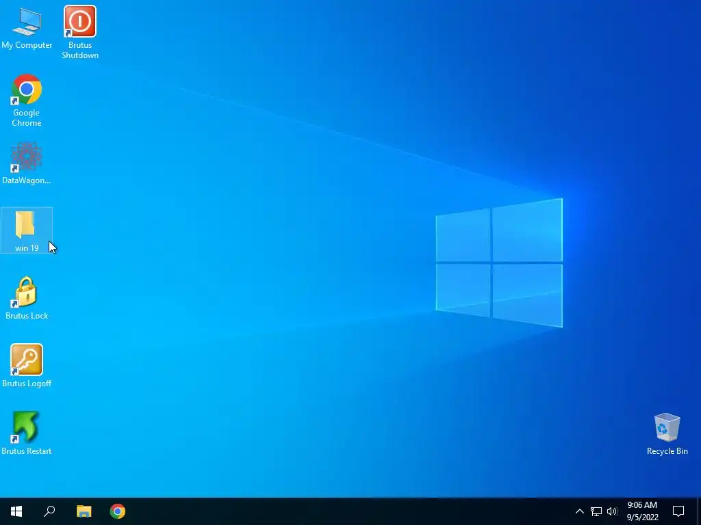Screen dimensions: 701x525
Task: Open the volume speaker tray icon
Action: 612,511
